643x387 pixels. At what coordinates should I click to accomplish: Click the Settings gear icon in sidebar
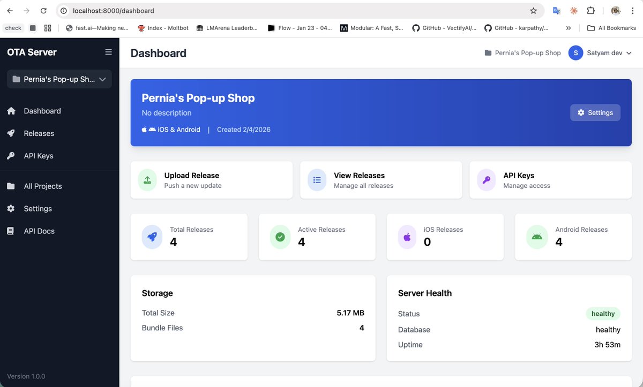(11, 209)
